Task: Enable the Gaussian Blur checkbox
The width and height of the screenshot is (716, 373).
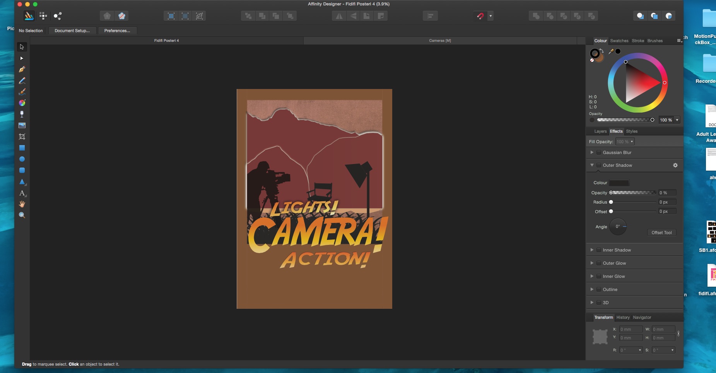Action: coord(598,152)
